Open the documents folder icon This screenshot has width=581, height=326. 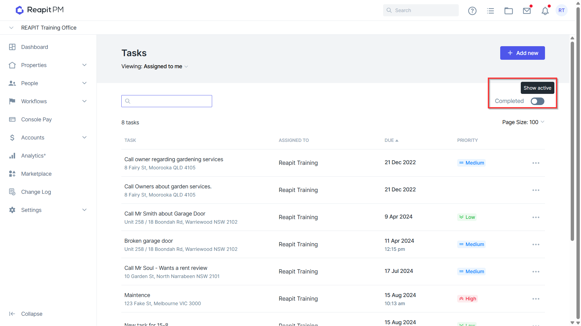509,11
